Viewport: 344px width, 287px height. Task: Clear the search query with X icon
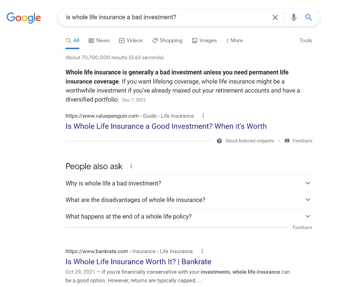[275, 18]
